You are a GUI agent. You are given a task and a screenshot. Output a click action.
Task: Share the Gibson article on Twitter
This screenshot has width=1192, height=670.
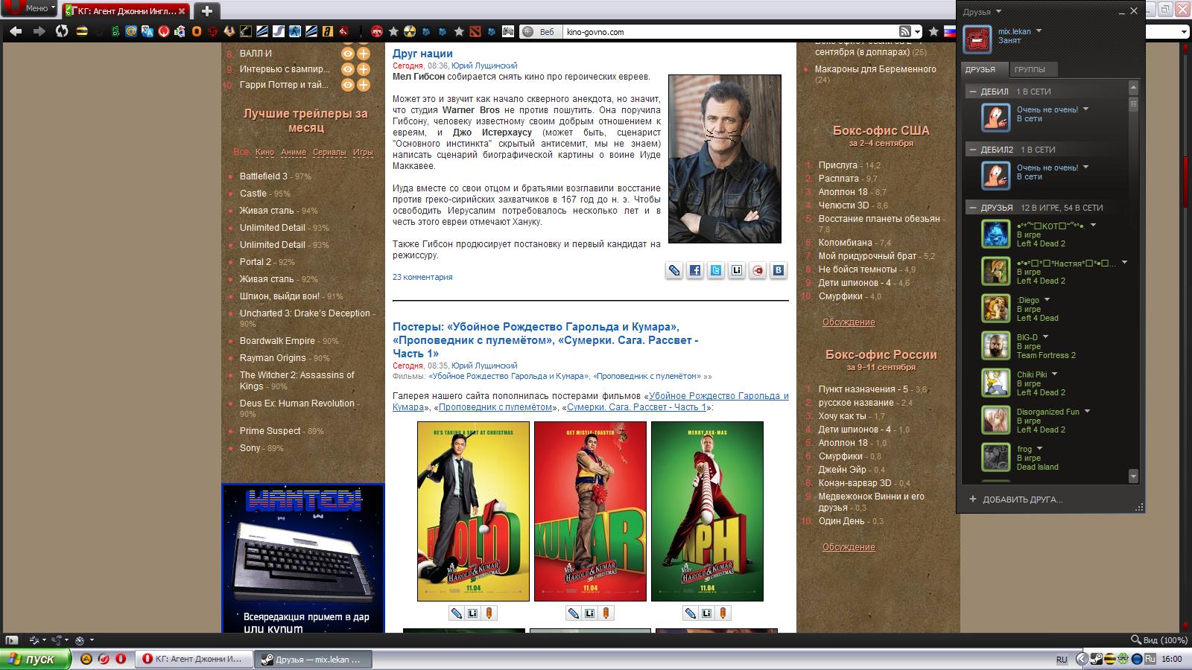click(716, 270)
